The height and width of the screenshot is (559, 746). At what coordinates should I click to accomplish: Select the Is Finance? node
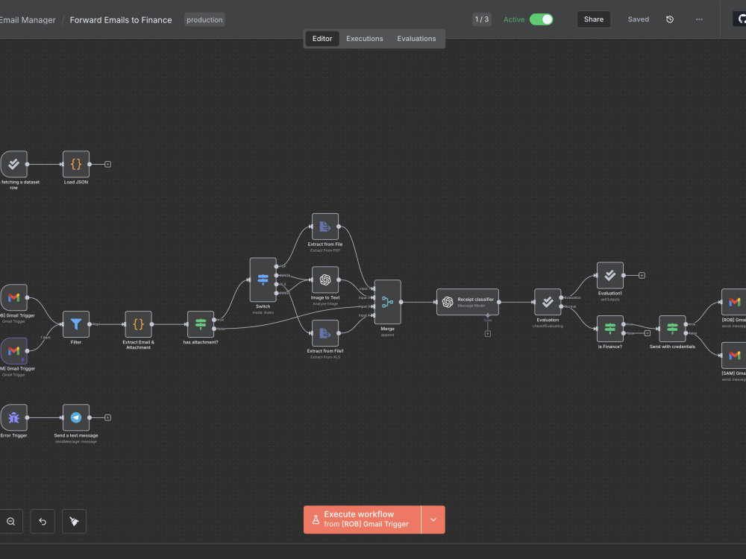[610, 329]
